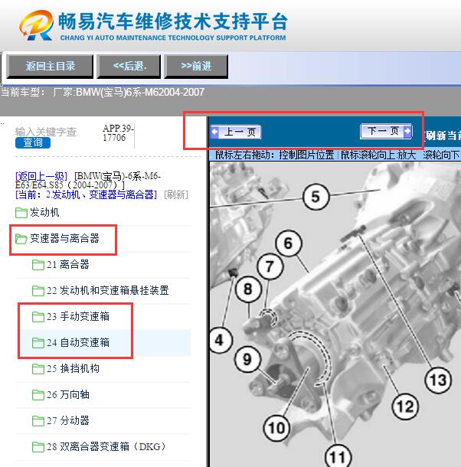Click the gearbox diagram image

(335, 314)
